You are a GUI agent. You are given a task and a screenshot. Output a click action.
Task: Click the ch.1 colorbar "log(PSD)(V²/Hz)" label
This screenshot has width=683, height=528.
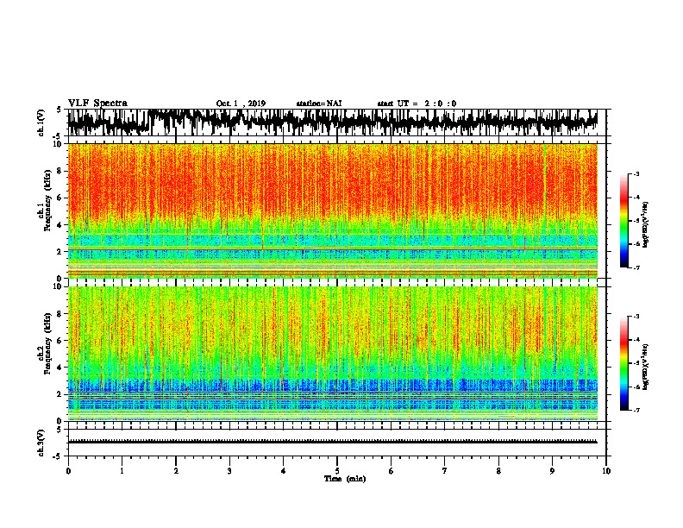pos(646,224)
